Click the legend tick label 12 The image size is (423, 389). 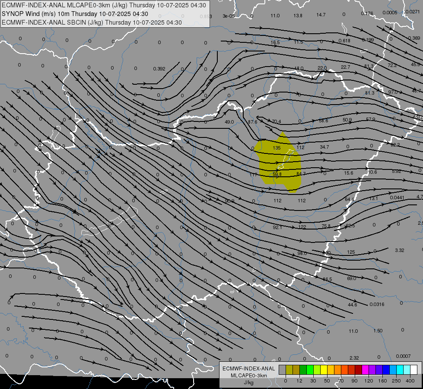[299, 381]
